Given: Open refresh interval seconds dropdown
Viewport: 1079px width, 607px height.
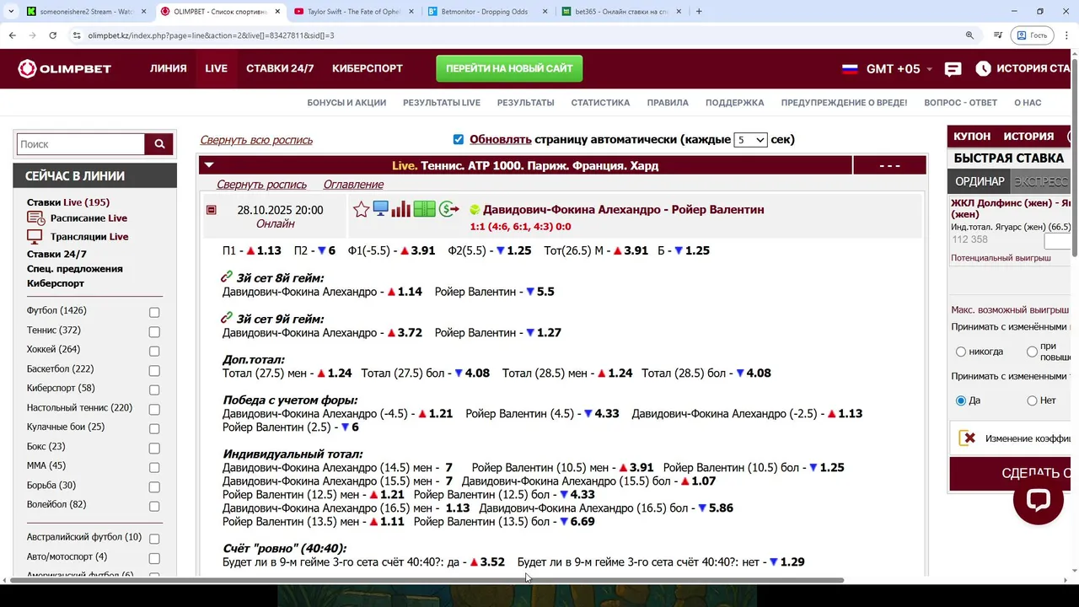Looking at the screenshot, I should click(x=750, y=140).
